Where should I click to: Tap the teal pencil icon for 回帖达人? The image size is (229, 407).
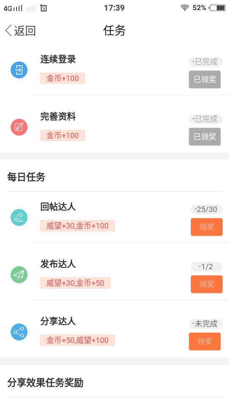pyautogui.click(x=19, y=217)
